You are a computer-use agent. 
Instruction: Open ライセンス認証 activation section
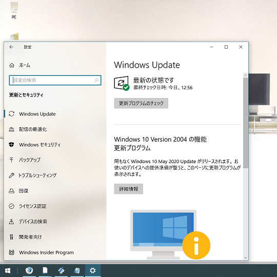[33, 206]
